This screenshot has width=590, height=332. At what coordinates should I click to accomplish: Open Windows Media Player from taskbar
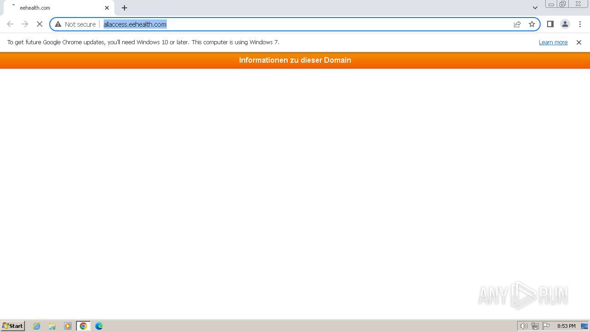pyautogui.click(x=68, y=326)
